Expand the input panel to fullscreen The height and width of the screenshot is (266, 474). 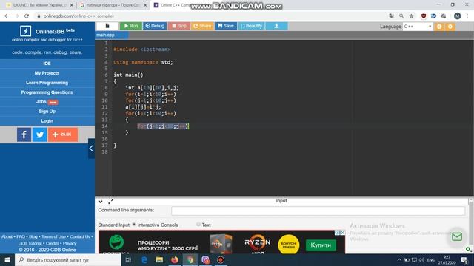110,202
